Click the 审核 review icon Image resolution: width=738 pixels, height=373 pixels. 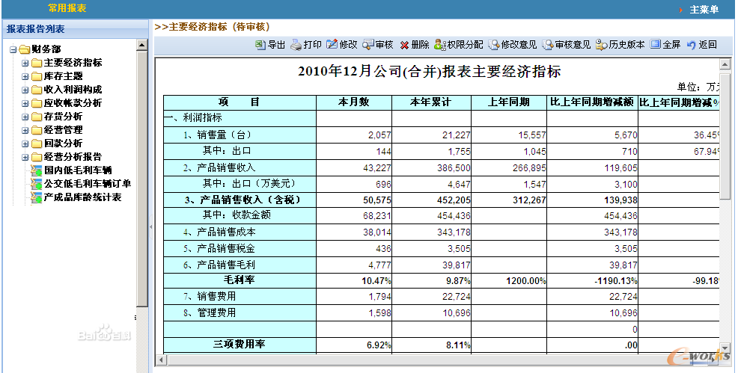(x=368, y=45)
